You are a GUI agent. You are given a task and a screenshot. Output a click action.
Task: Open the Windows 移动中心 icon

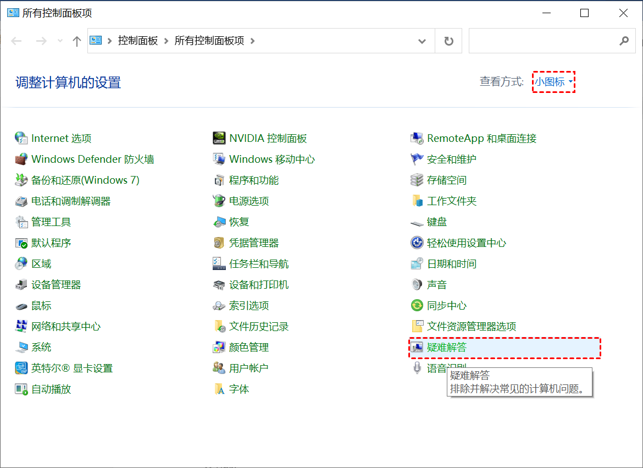coord(219,159)
